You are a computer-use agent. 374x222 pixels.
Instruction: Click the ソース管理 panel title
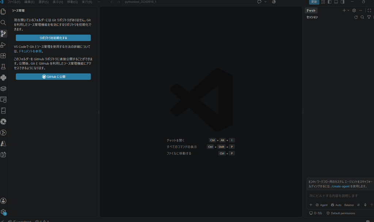click(x=18, y=11)
